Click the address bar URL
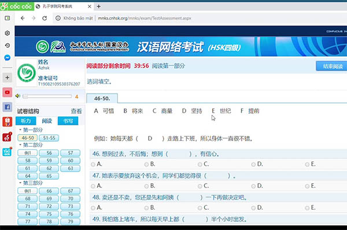Image resolution: width=347 pixels, height=230 pixels. (x=144, y=18)
